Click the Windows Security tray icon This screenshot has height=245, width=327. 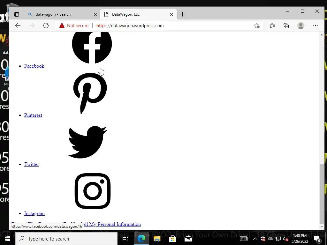[263, 239]
